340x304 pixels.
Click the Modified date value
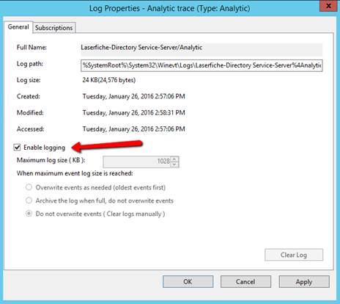[x=133, y=113]
